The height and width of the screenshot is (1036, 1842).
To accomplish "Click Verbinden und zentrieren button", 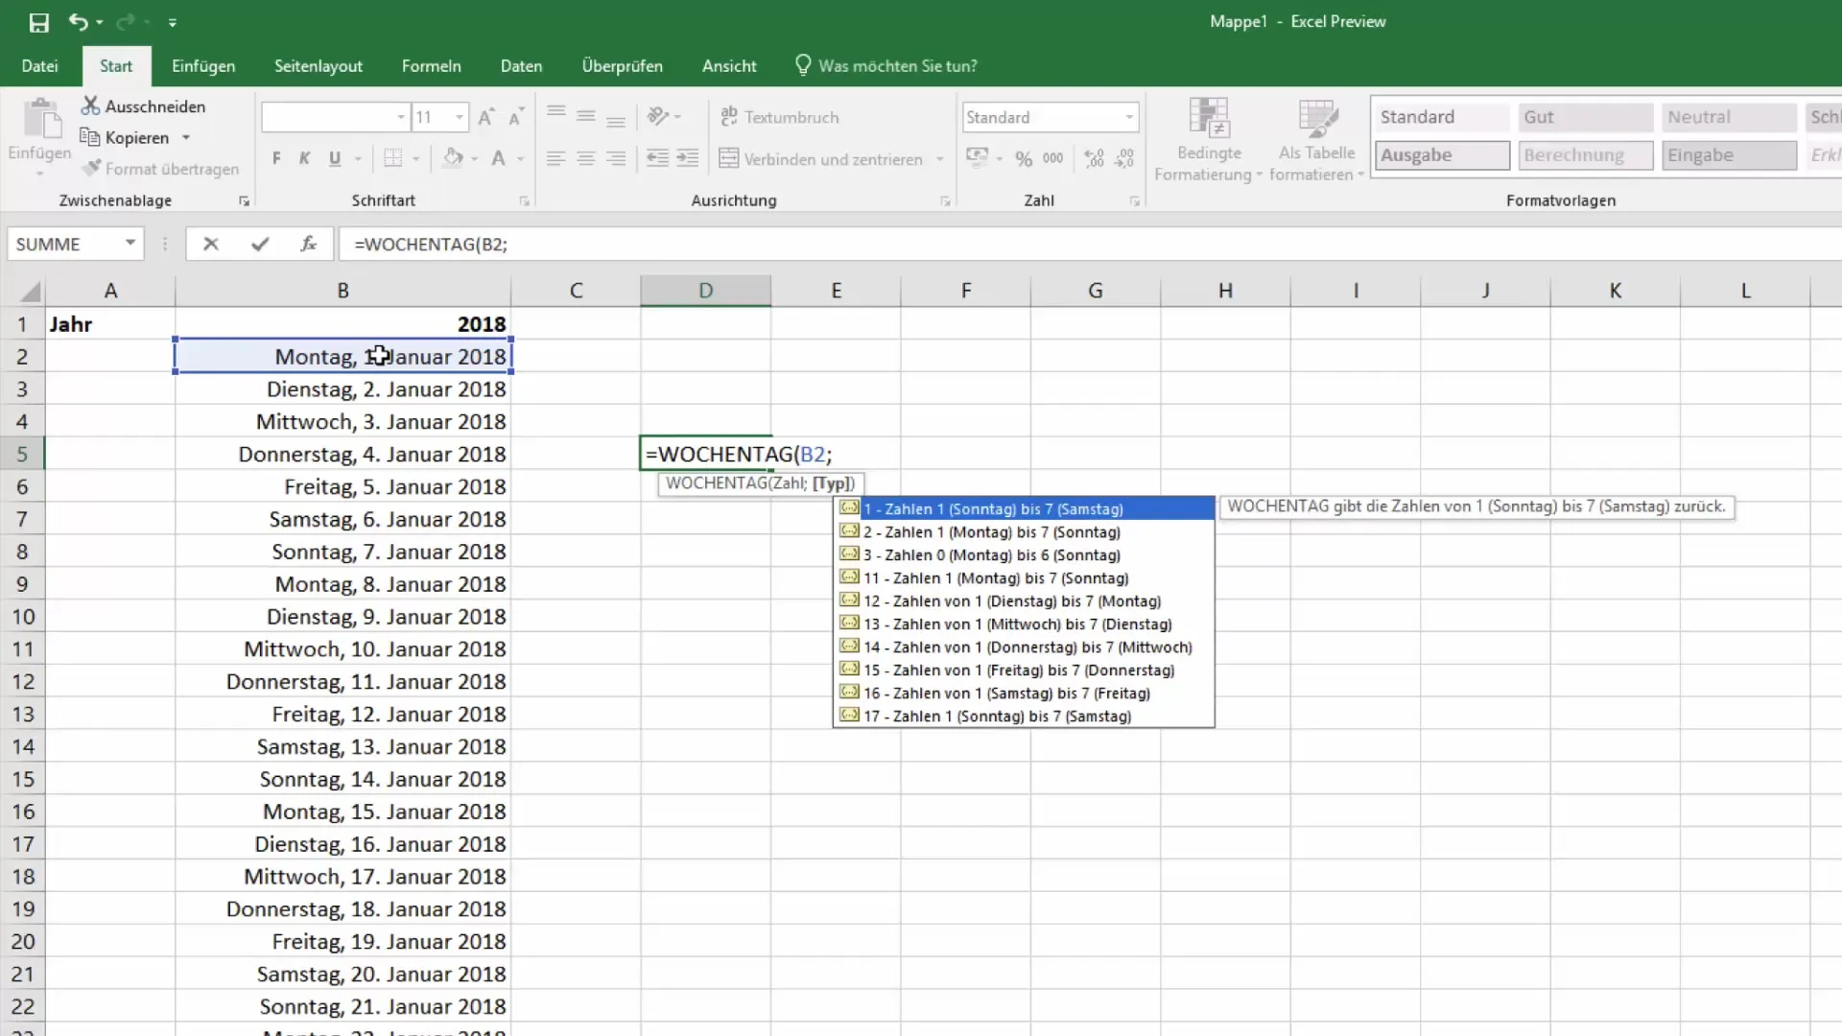I will point(821,159).
